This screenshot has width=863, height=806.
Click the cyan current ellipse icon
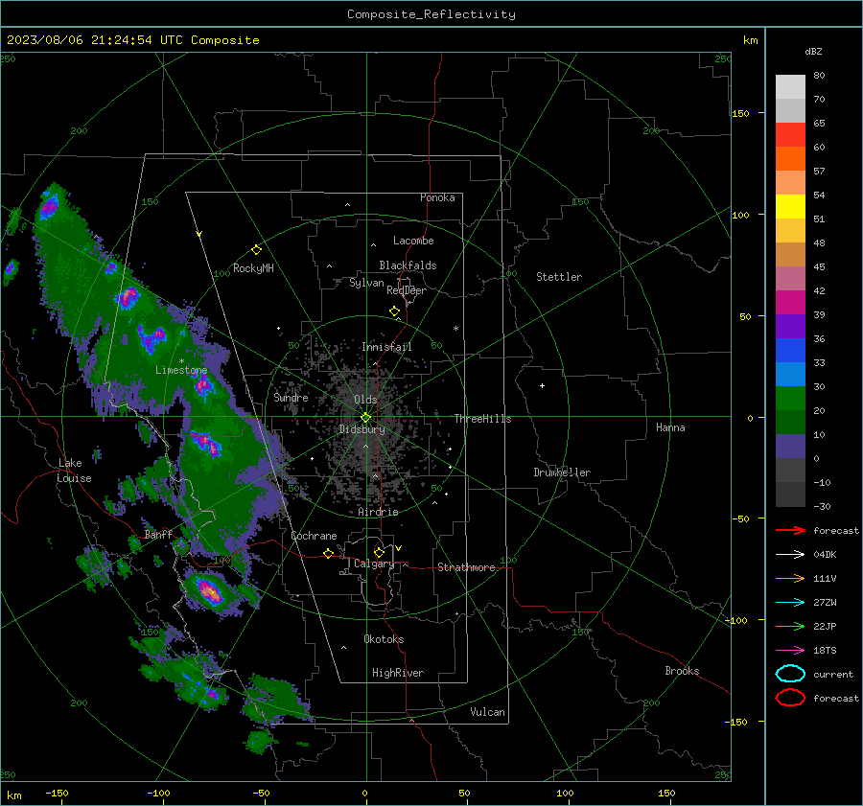pyautogui.click(x=790, y=674)
